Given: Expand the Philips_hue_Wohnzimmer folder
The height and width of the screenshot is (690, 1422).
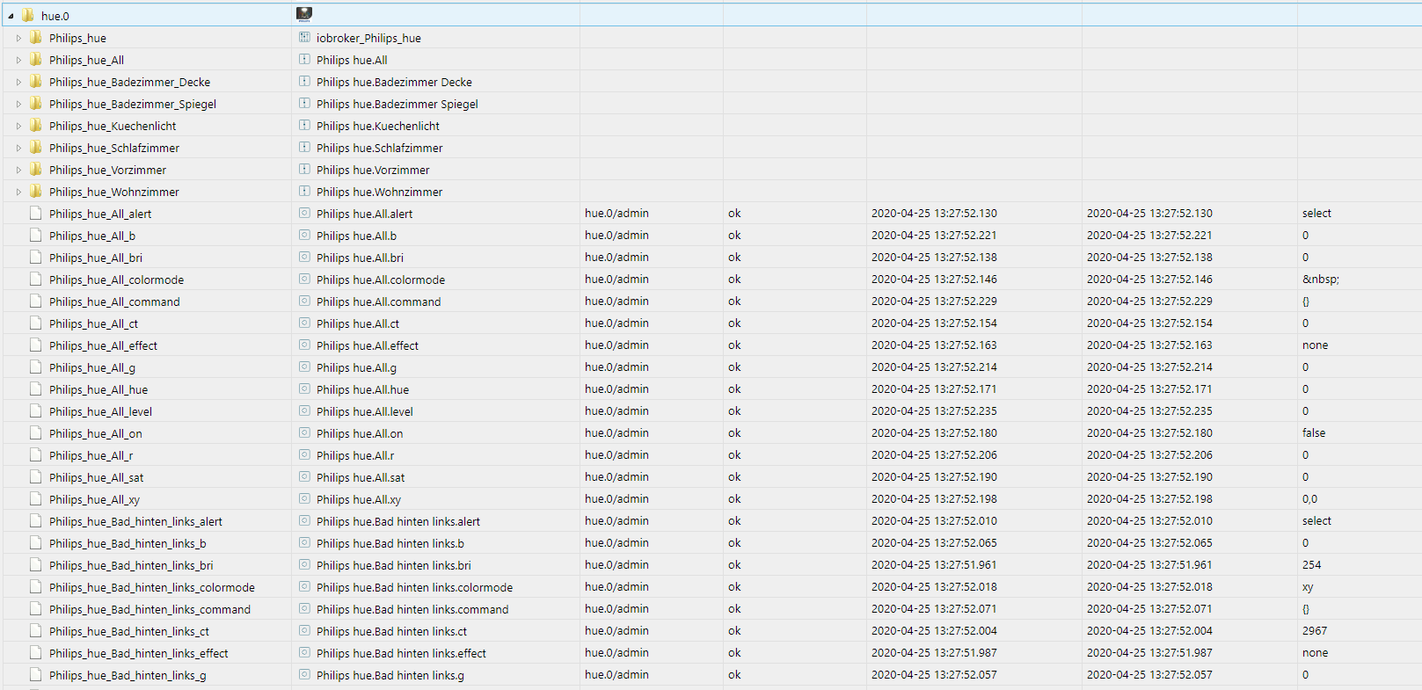Looking at the screenshot, I should (18, 192).
